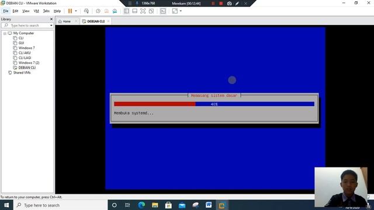The width and height of the screenshot is (374, 210).
Task: Click the 'Memasang sistem dasar' dialog title
Action: pos(214,95)
